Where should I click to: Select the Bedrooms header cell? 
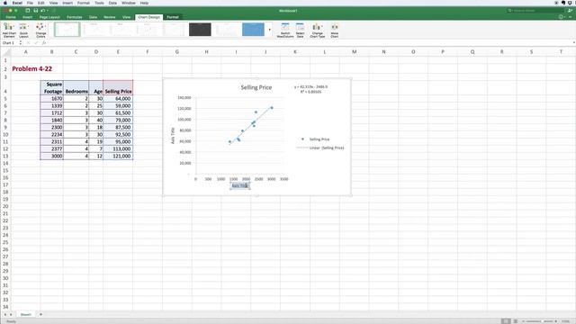coord(76,88)
